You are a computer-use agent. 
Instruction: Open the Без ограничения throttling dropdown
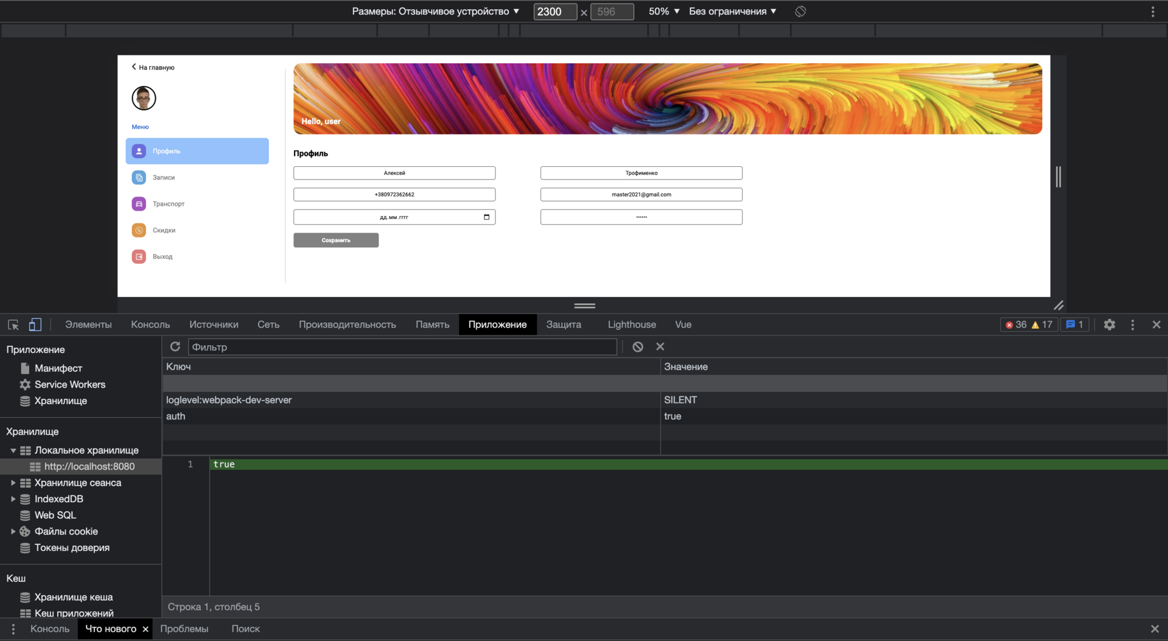tap(733, 12)
